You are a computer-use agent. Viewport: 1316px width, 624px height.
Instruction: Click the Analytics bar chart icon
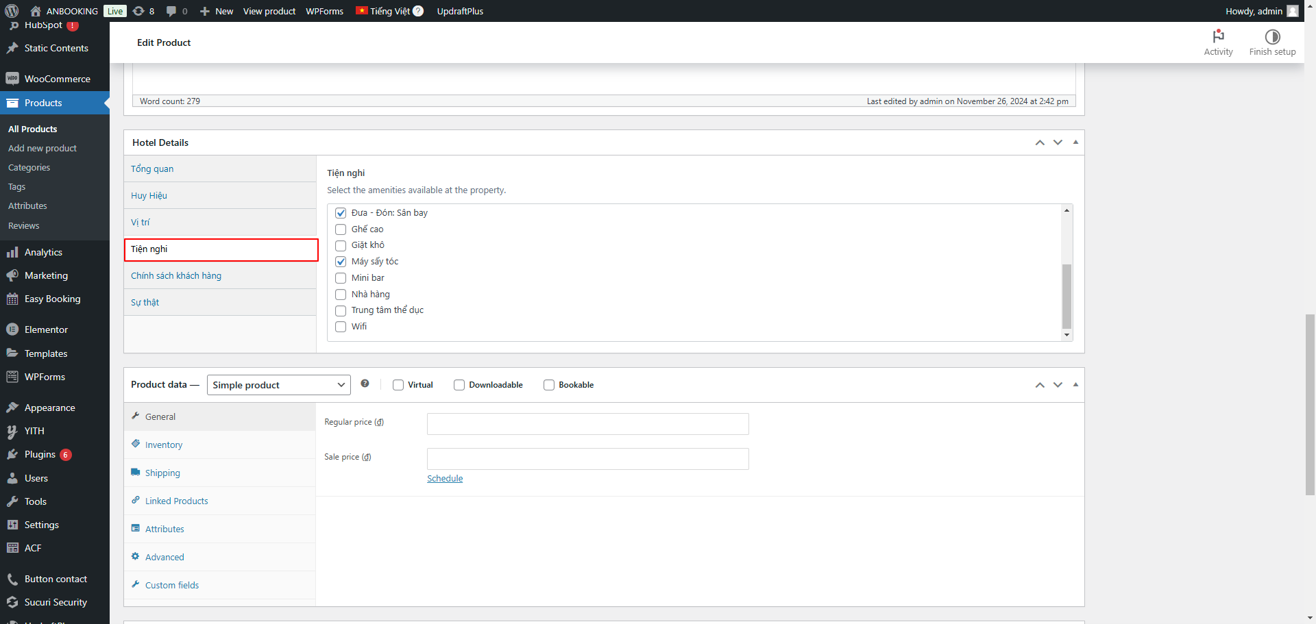pyautogui.click(x=12, y=252)
